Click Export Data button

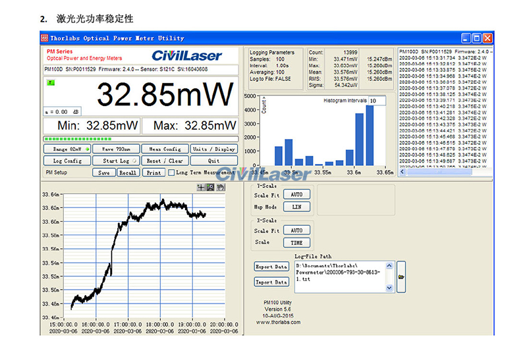pyautogui.click(x=271, y=267)
